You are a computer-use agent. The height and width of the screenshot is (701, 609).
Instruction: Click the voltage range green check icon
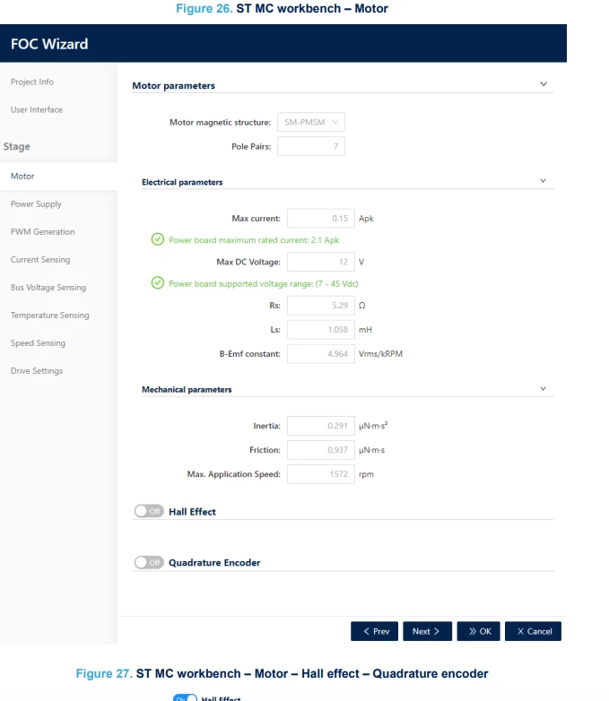[x=158, y=283]
